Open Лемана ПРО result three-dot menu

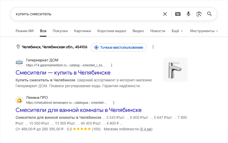114,103
